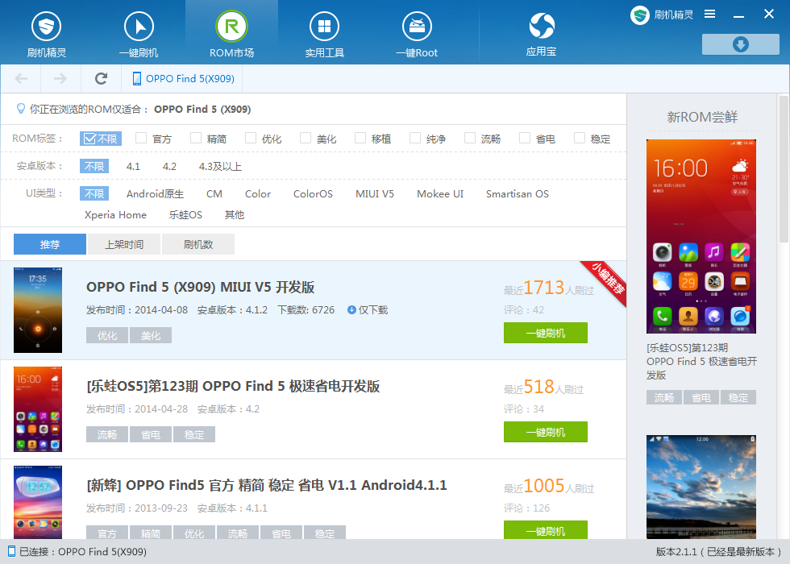This screenshot has height=564, width=790.
Task: Filter UI type by Xperia Home
Action: pos(115,215)
